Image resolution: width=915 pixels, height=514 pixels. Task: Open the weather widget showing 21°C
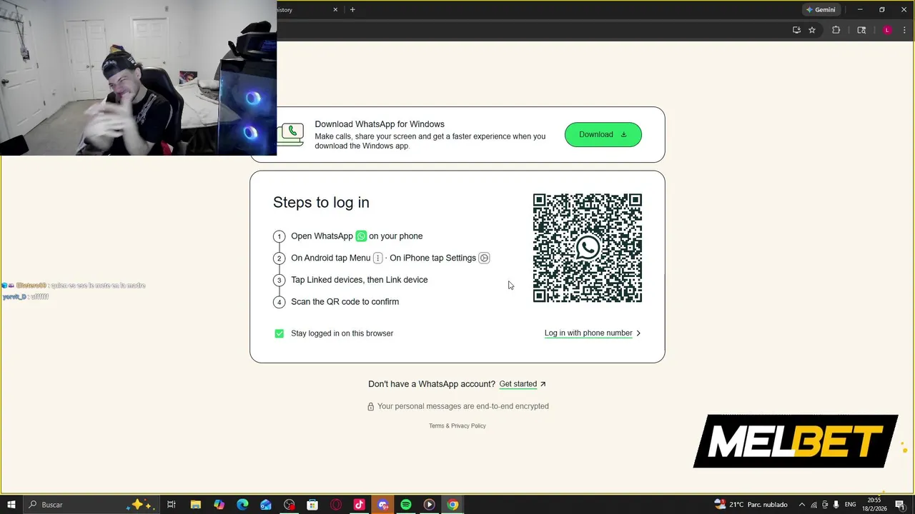pyautogui.click(x=751, y=505)
